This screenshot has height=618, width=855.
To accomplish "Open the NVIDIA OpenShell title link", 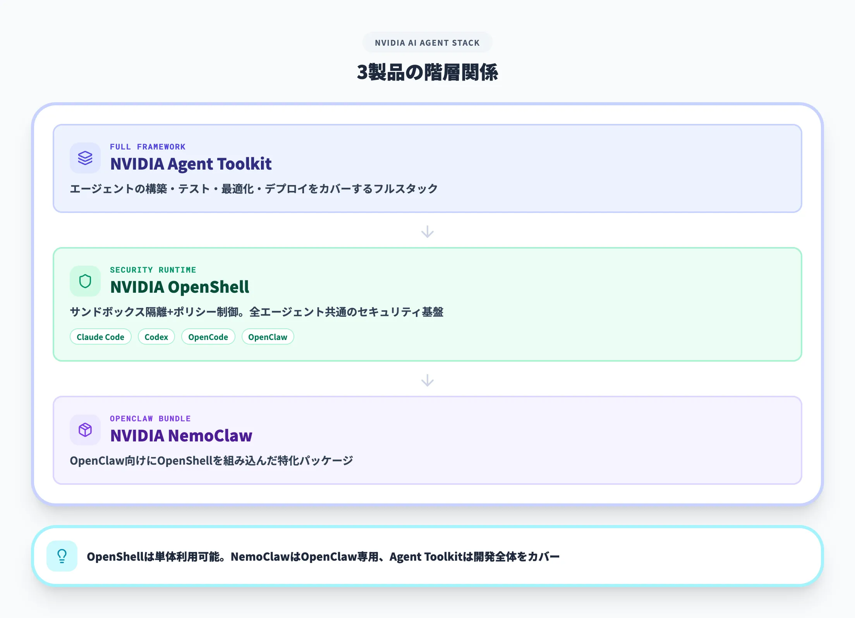I will [180, 287].
